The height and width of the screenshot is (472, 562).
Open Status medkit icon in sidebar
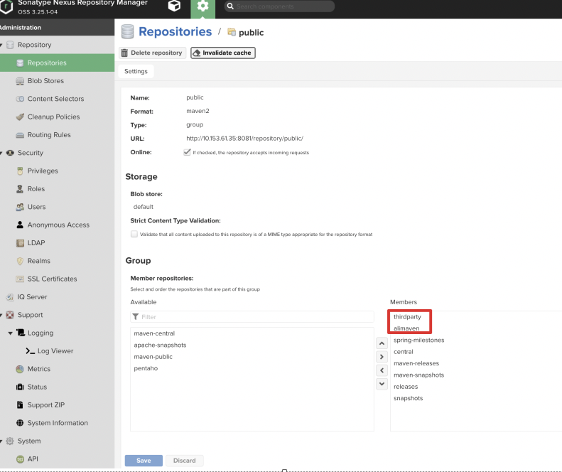tap(20, 387)
